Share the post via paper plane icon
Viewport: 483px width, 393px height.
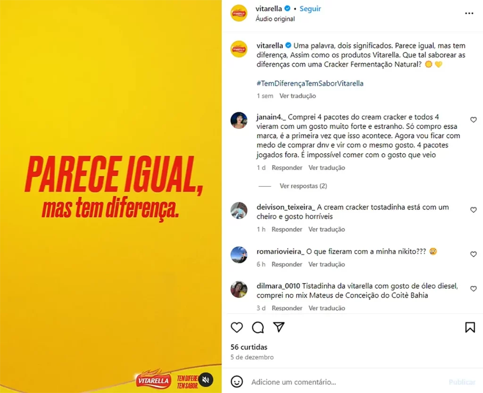279,327
